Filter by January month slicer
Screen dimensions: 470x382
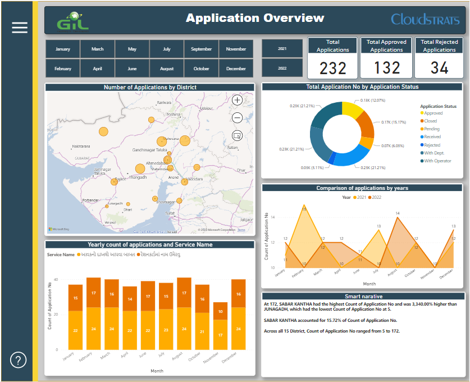point(63,49)
